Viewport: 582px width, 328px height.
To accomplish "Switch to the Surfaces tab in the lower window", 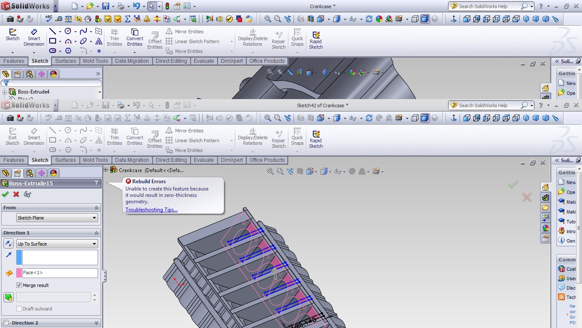I will click(65, 160).
